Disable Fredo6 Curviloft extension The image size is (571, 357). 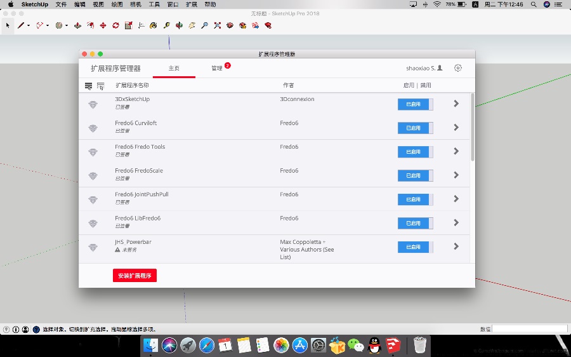click(x=415, y=128)
